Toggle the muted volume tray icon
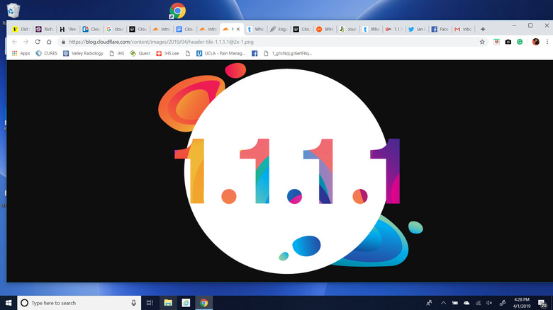The image size is (553, 310). tap(489, 303)
